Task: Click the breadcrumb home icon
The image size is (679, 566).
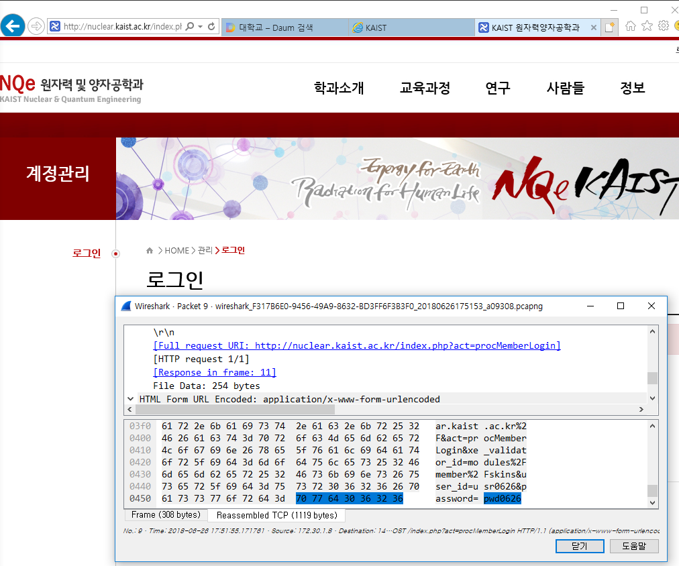Action: [x=150, y=251]
